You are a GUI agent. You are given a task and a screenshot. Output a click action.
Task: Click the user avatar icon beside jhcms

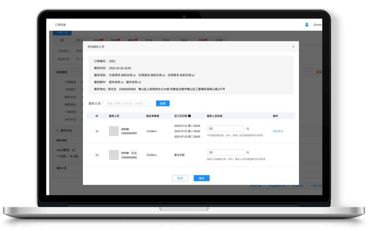[307, 25]
